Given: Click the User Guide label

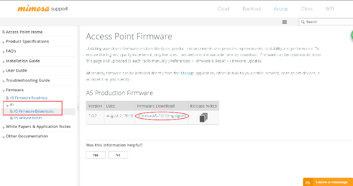Looking at the screenshot, I should coord(17,71).
